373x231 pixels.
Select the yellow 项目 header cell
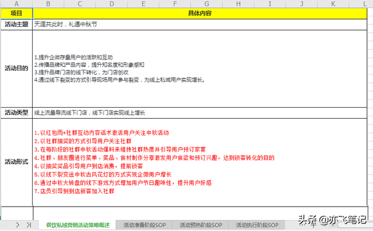tap(16, 13)
